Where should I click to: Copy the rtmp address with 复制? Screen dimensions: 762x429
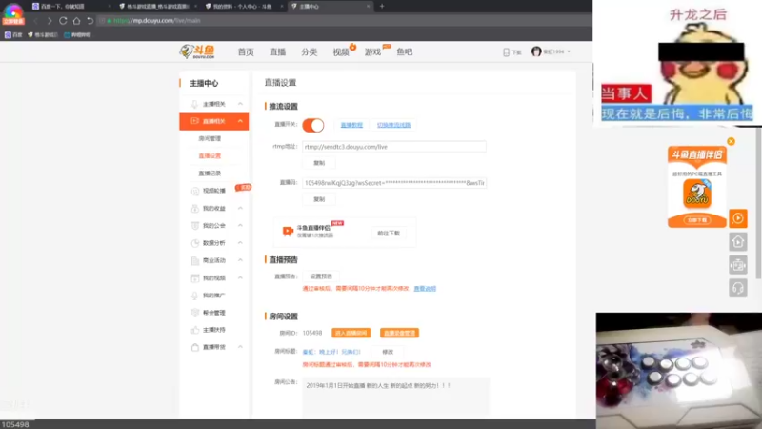click(319, 163)
